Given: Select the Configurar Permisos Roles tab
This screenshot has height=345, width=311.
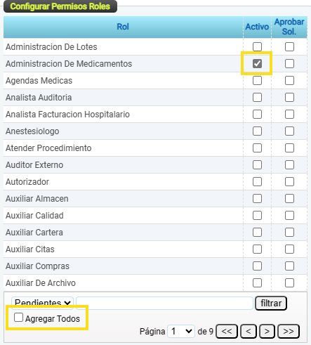Looking at the screenshot, I should tap(60, 6).
